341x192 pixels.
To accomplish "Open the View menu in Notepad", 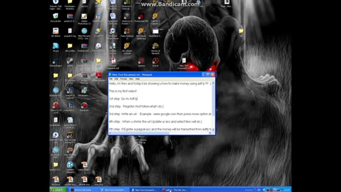I will (131, 79).
